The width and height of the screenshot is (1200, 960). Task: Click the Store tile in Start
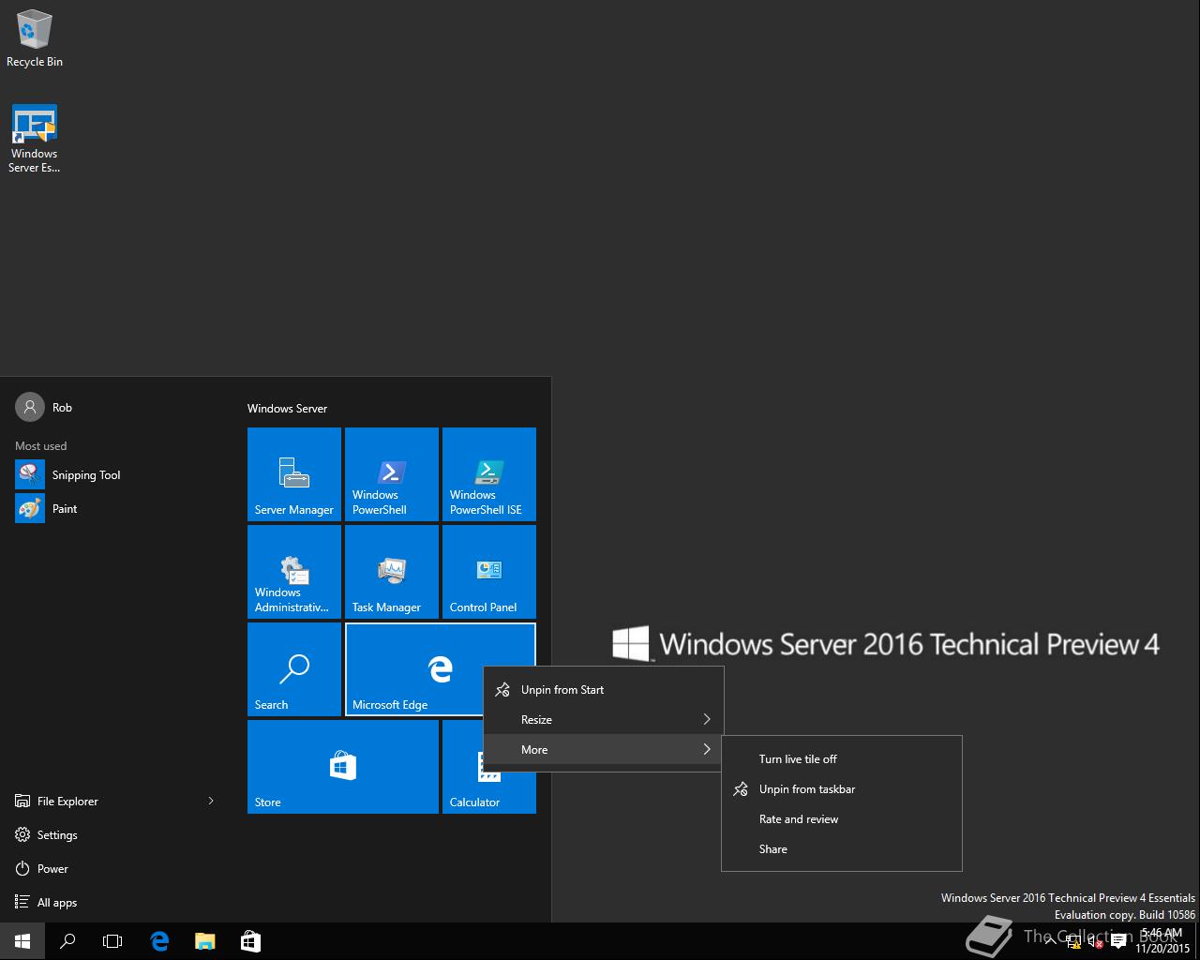[342, 766]
